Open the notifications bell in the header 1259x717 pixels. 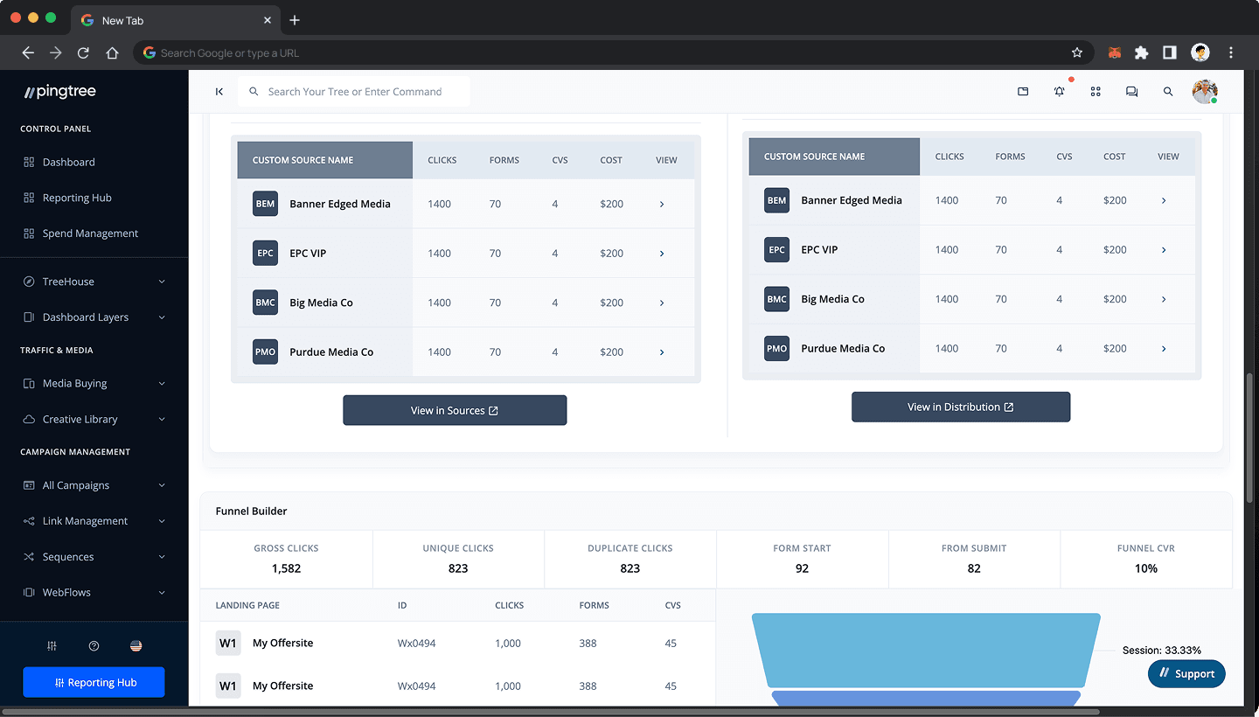coord(1059,91)
